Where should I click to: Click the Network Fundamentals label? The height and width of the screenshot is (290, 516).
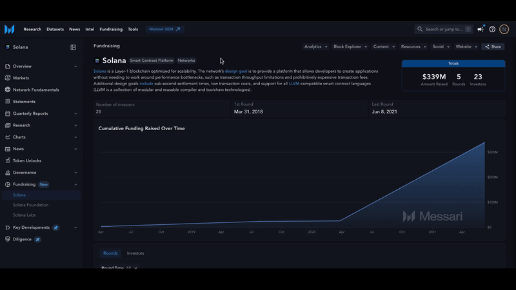click(x=36, y=90)
